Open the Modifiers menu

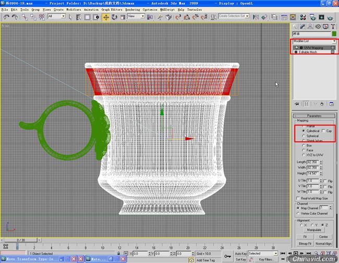(x=74, y=10)
